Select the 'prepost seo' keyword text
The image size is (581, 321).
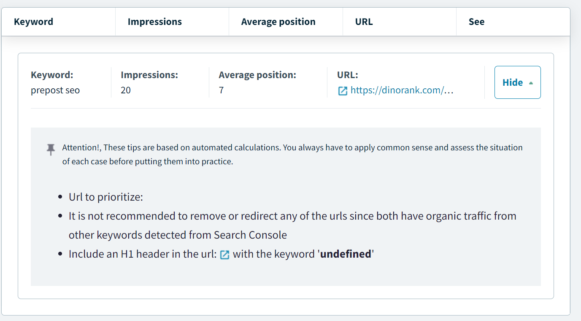(55, 90)
